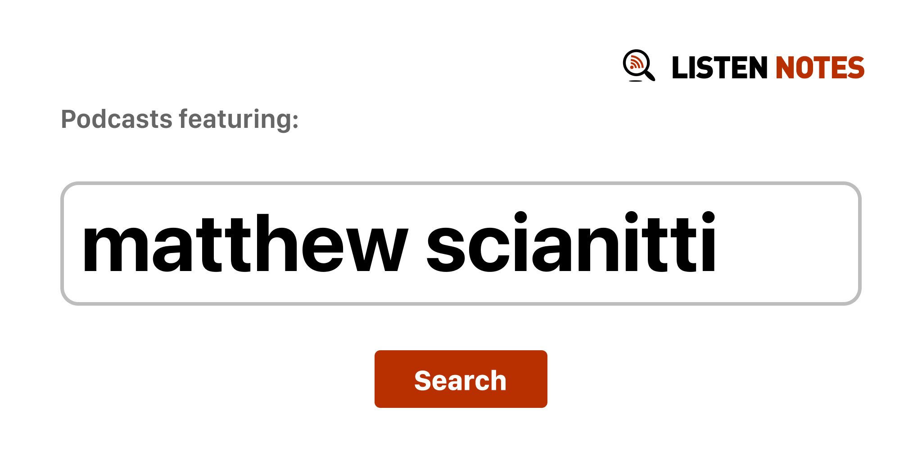Screen dimensions: 922x461
Task: Click the "tti" ending of "scianitti"
Action: coord(684,244)
